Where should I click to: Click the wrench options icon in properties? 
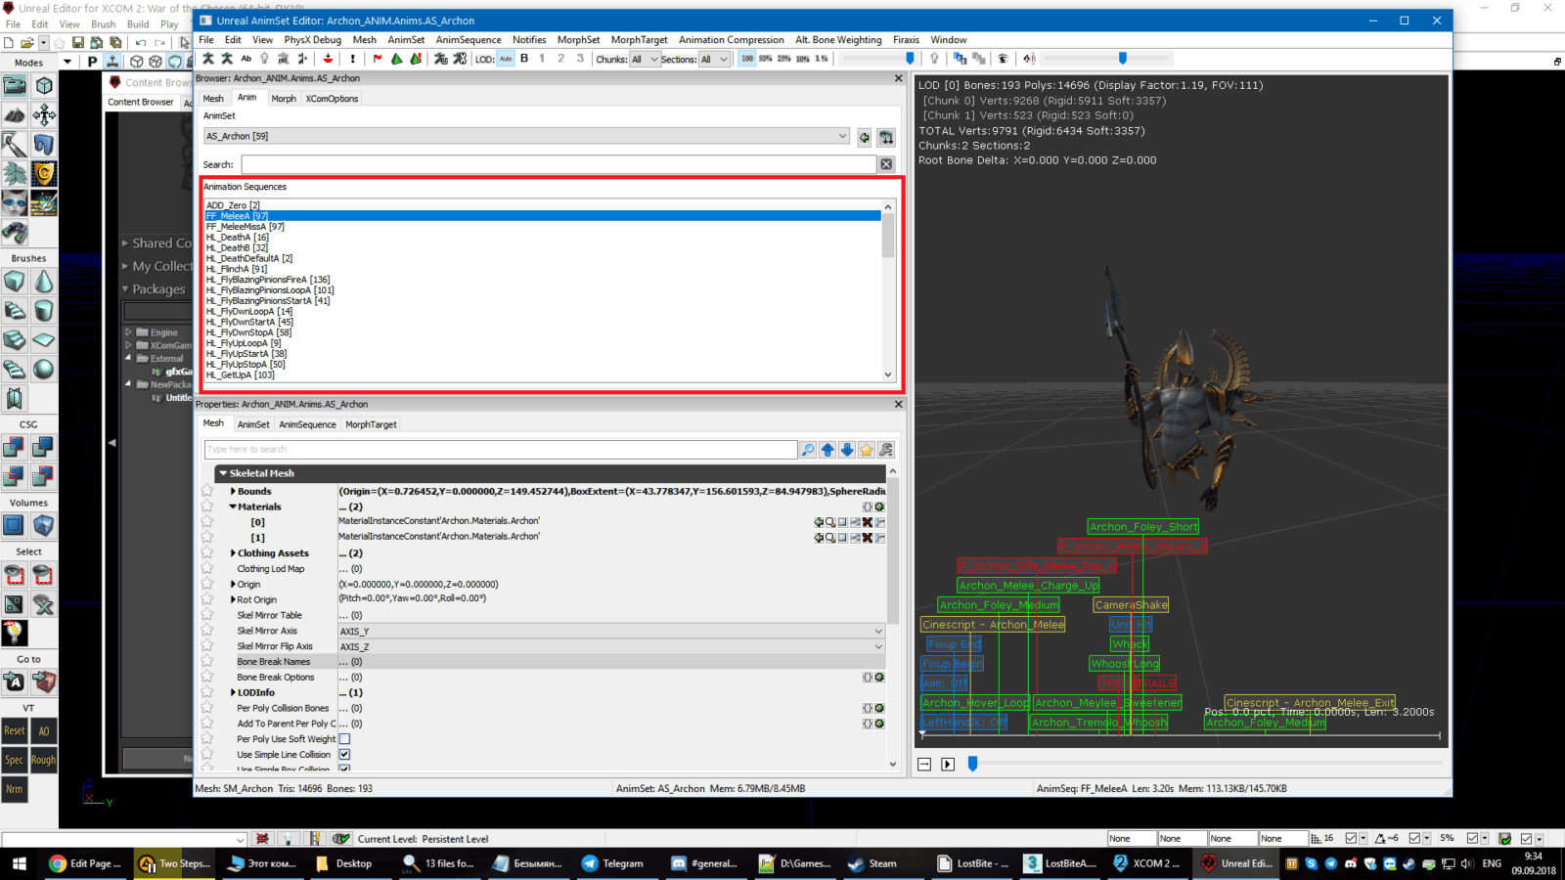pyautogui.click(x=886, y=450)
